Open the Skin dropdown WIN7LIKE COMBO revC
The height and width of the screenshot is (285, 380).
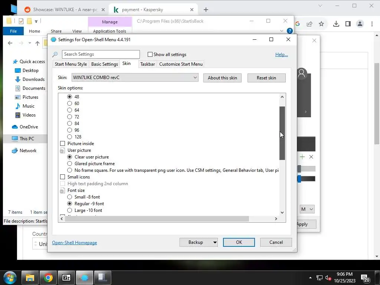(x=135, y=78)
